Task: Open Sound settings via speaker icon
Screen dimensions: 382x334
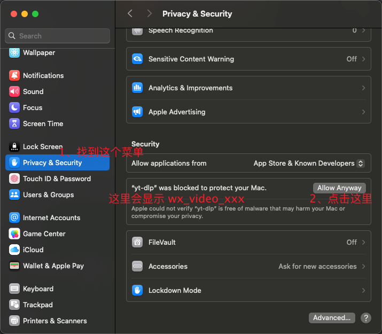Action: pyautogui.click(x=14, y=91)
